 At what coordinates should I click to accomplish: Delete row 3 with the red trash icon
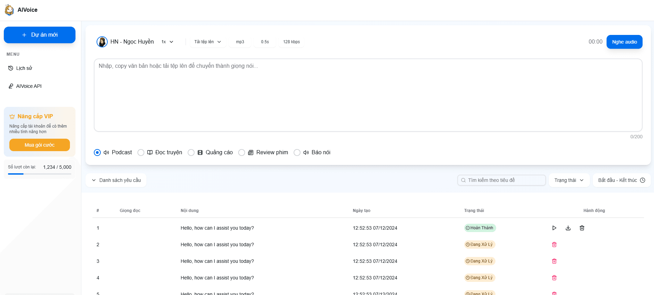(x=554, y=261)
